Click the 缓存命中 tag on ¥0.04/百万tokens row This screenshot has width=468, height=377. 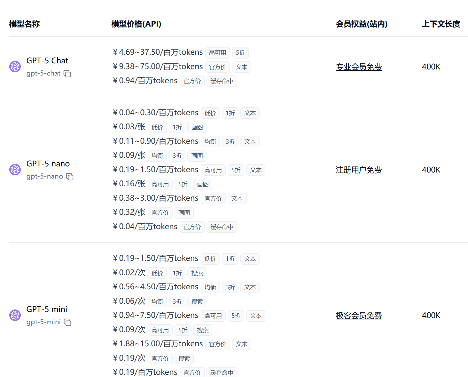point(222,227)
